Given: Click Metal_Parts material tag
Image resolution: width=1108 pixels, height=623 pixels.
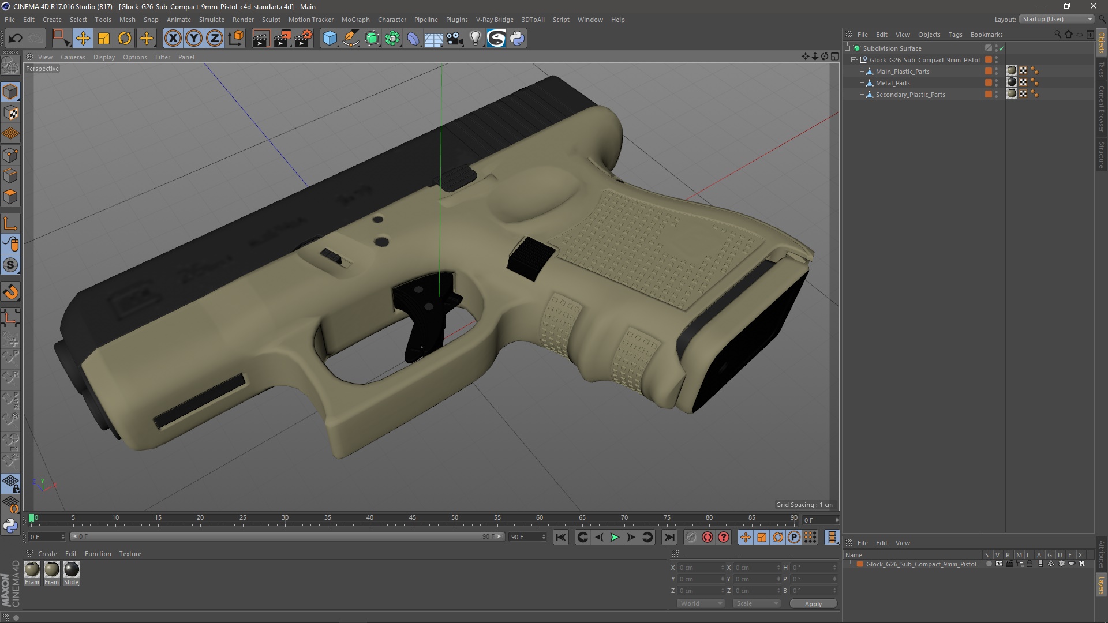Looking at the screenshot, I should point(1012,82).
